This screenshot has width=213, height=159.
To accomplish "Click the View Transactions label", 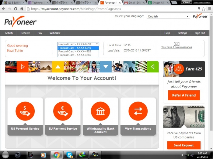I will coord(138,129).
